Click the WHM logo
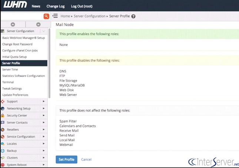Image resolution: width=239 pixels, height=168 pixels. [x=15, y=4]
